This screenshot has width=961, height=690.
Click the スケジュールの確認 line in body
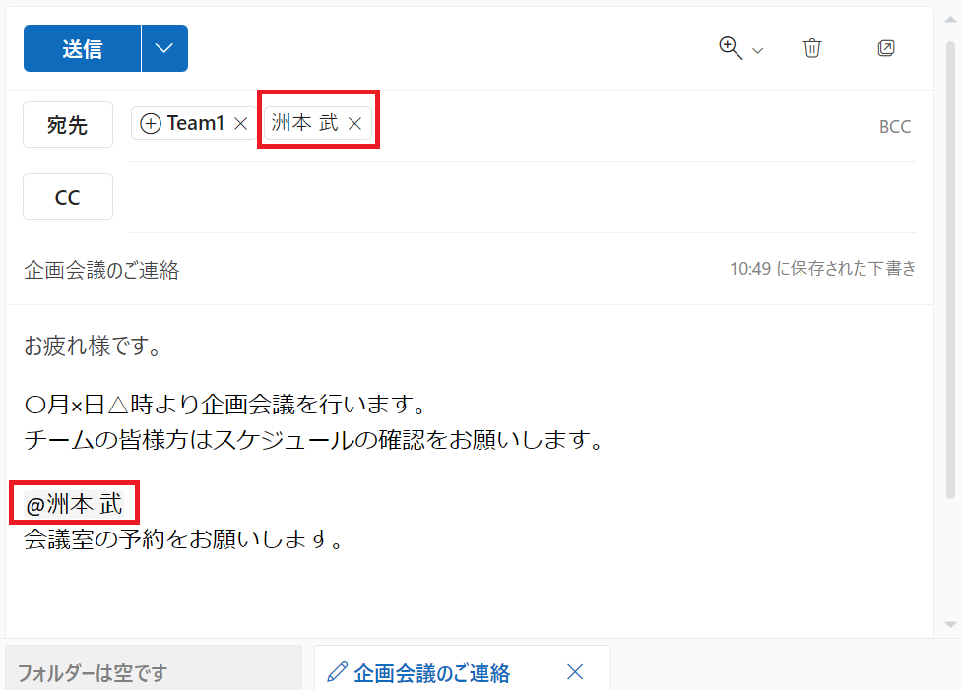(x=314, y=440)
